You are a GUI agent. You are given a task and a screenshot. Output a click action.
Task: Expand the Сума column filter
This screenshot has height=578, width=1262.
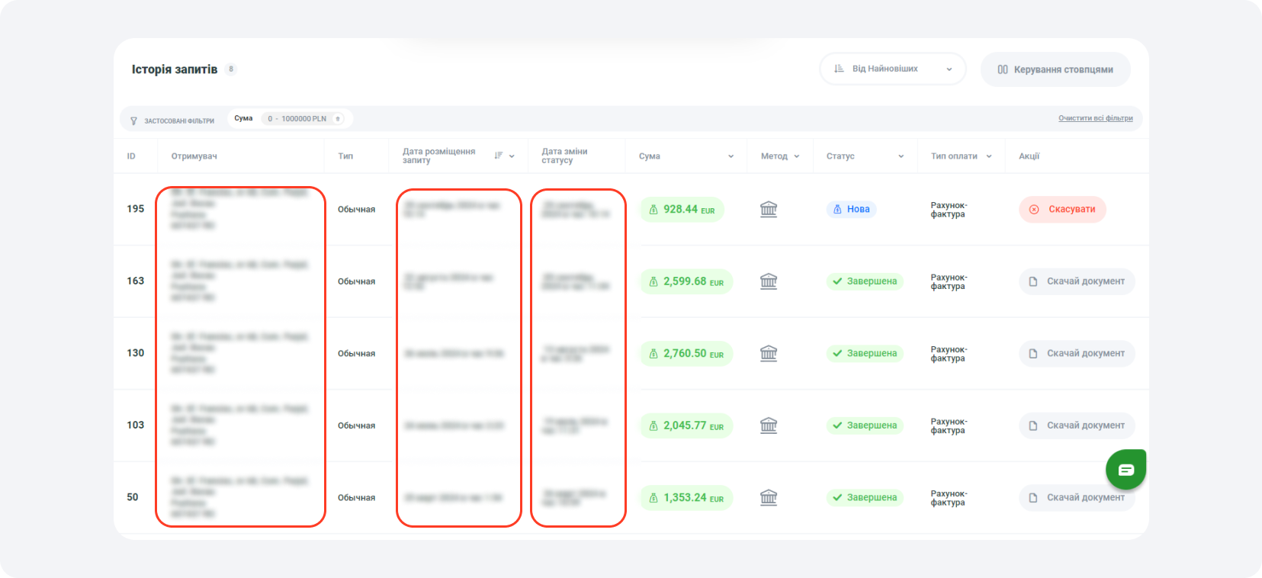(731, 156)
